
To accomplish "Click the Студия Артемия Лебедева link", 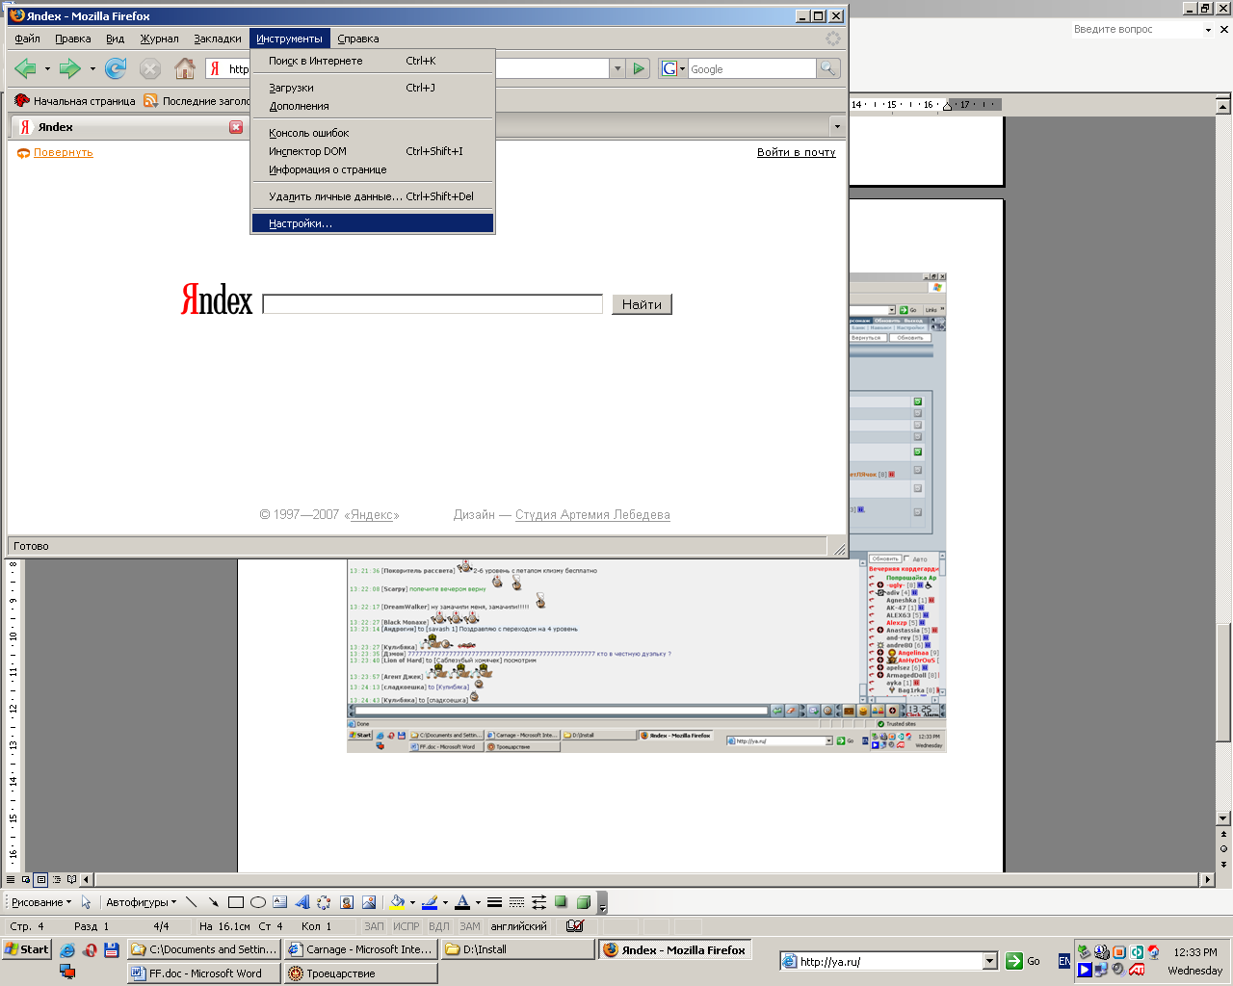I will tap(592, 515).
